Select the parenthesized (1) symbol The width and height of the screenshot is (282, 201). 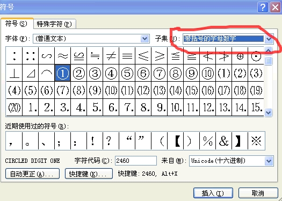224,73
